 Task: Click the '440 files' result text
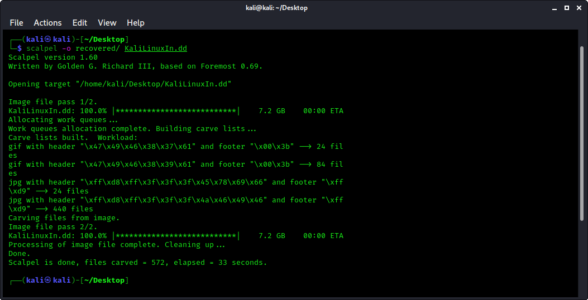(73, 209)
